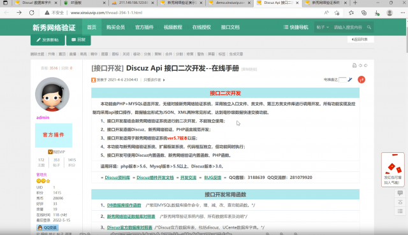
Task: Open the DB数据库操作函数 link
Action: pyautogui.click(x=124, y=205)
